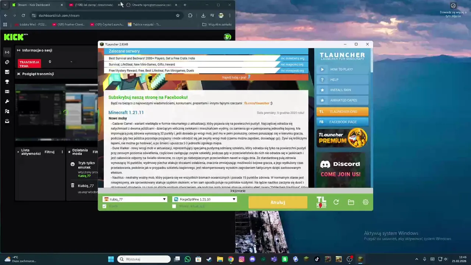471x265 pixels.
Task: Open Kick stream section icon in sidebar
Action: coord(7,52)
